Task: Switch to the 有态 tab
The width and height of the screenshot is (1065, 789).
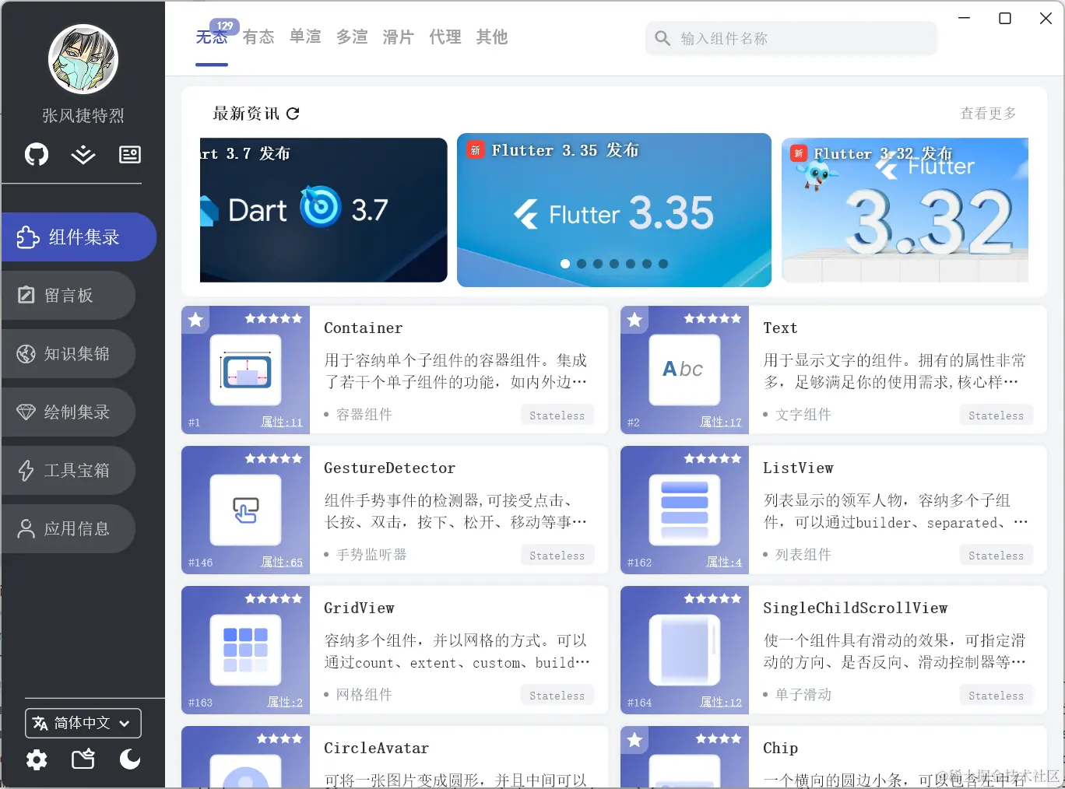Action: point(258,37)
